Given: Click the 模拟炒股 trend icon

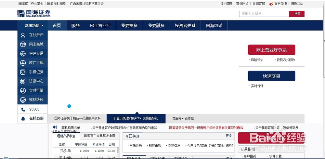Looking at the screenshot, I should (23, 100).
